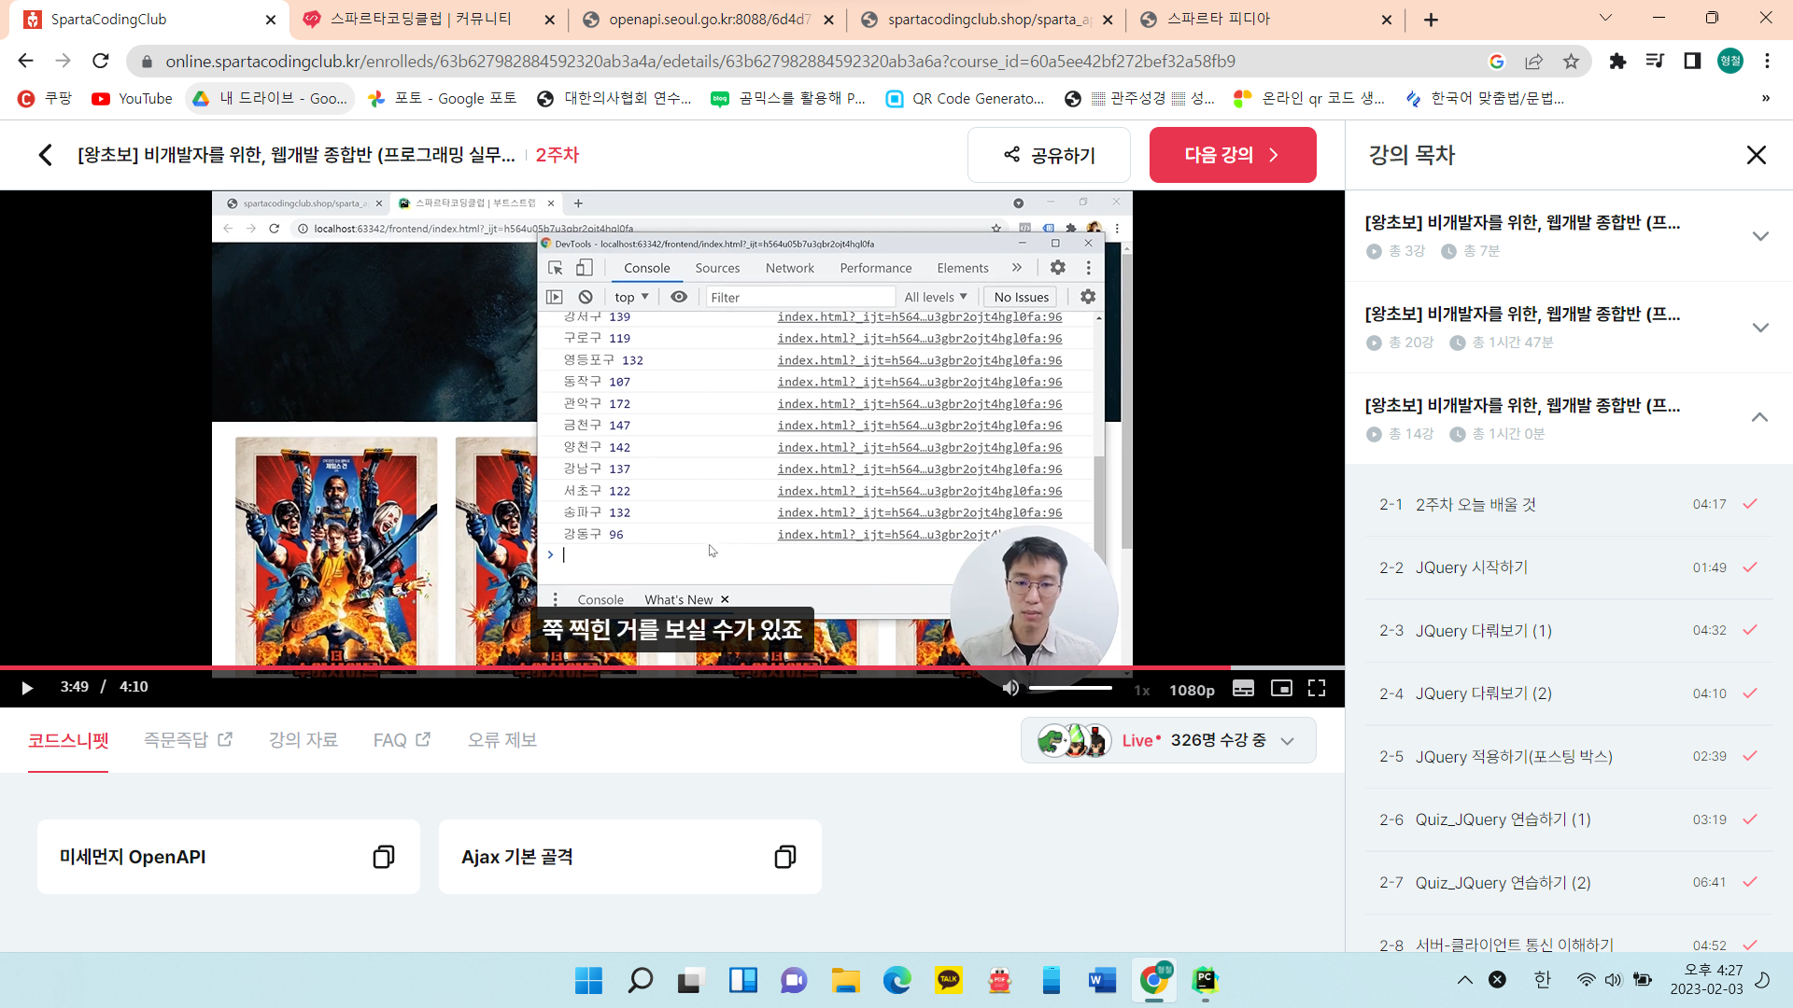Click the share page icon in address bar
1793x1008 pixels.
1533,61
